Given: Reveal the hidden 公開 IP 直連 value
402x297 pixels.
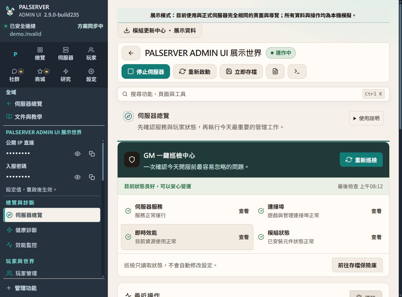Looking at the screenshot, I should pos(78,154).
